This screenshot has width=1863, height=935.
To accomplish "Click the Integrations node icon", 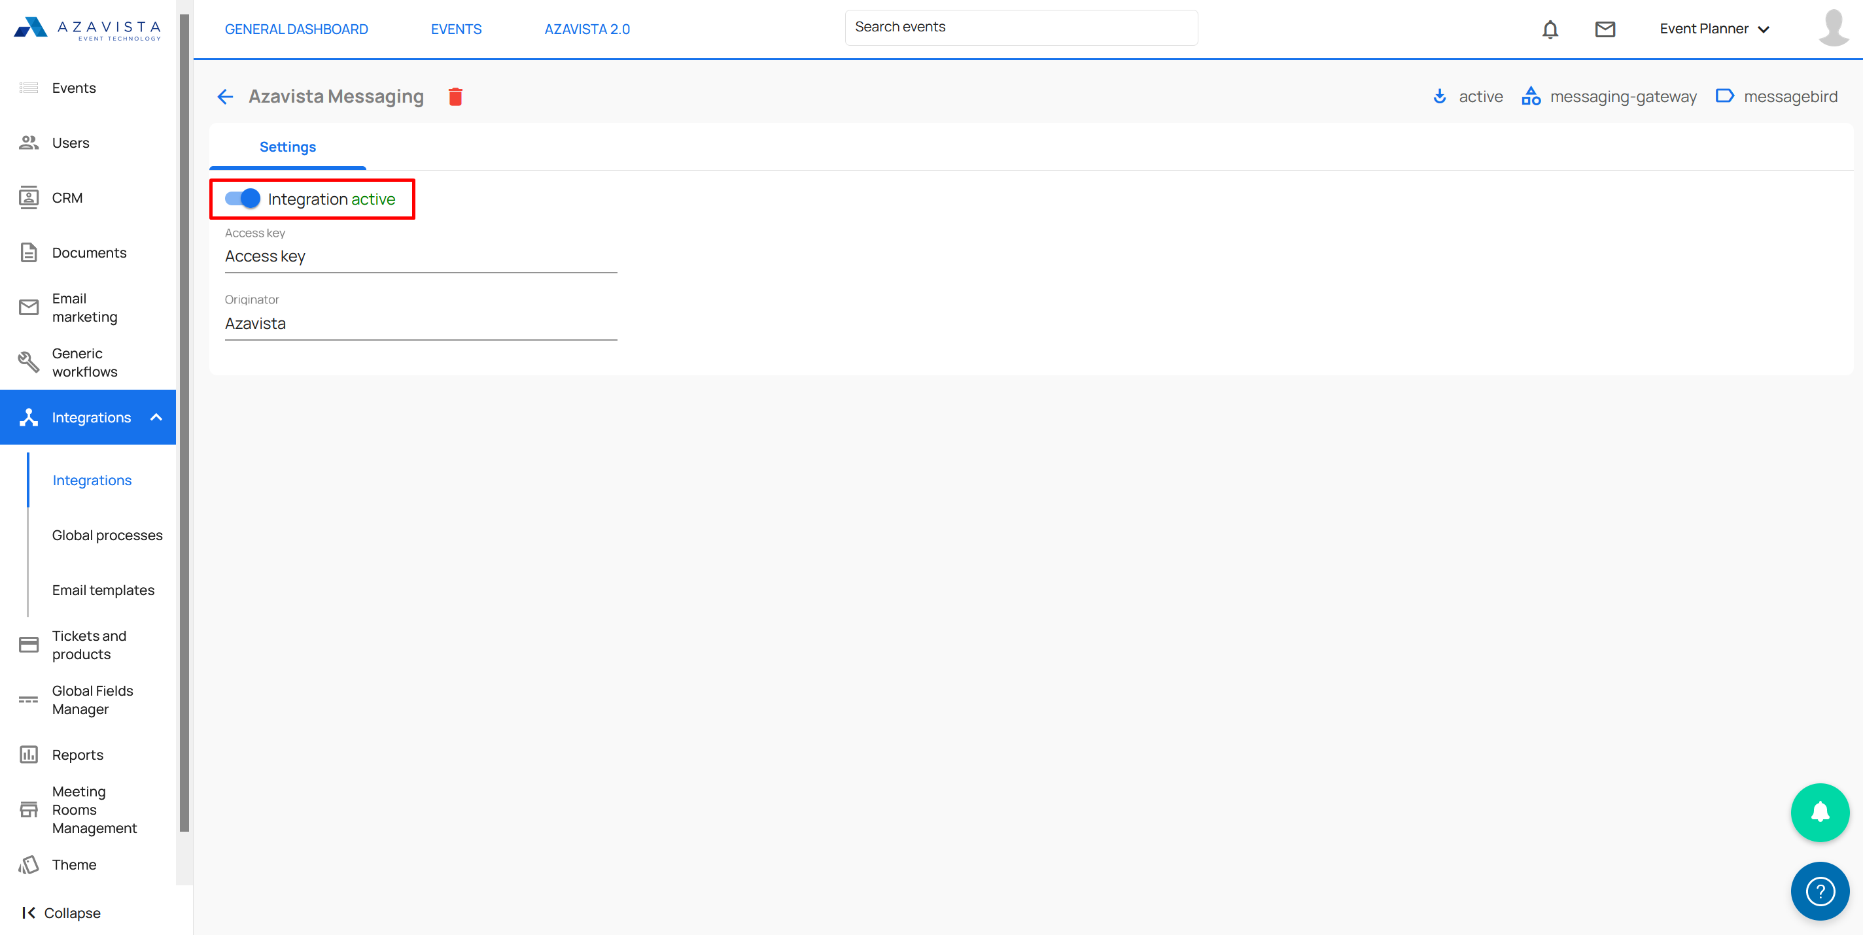I will click(x=28, y=417).
